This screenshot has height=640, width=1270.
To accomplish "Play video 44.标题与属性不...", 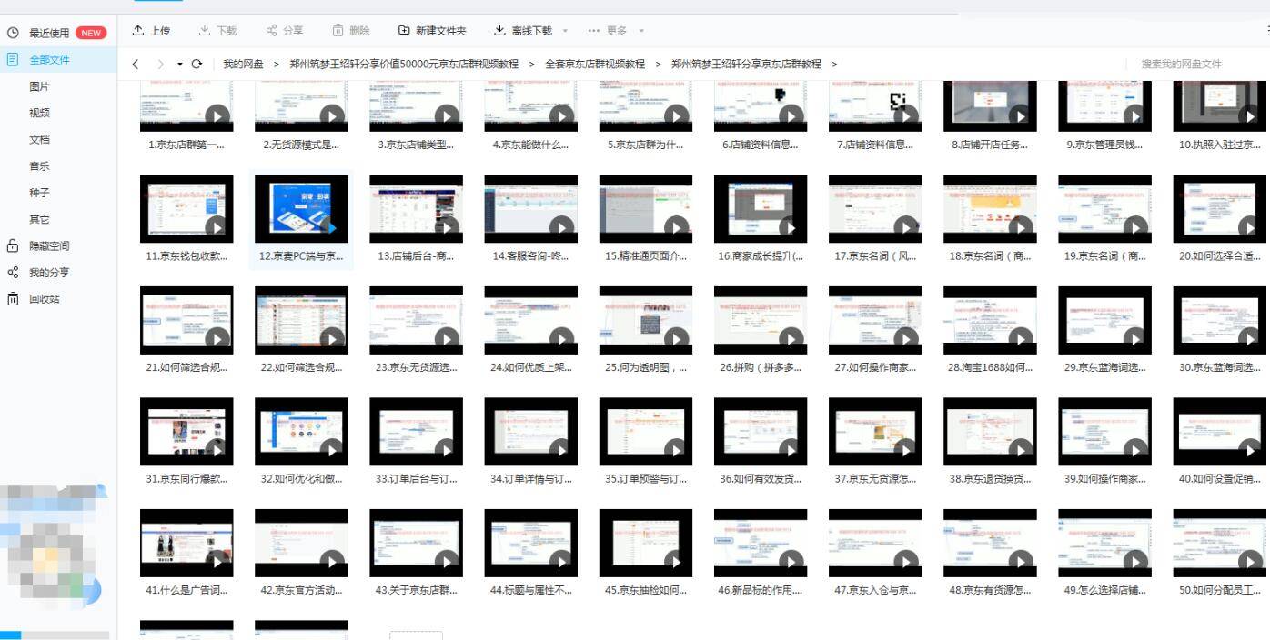I will coord(561,561).
